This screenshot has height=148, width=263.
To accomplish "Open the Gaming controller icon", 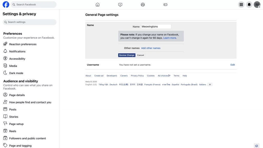I will click(165, 5).
